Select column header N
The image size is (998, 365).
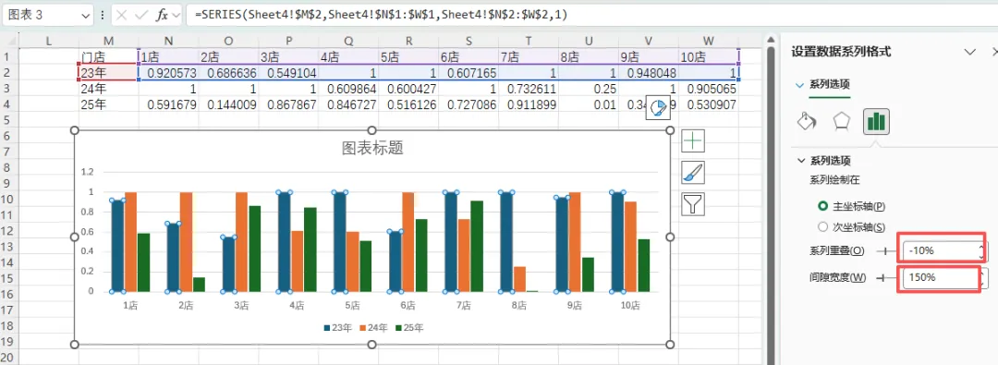[x=168, y=42]
